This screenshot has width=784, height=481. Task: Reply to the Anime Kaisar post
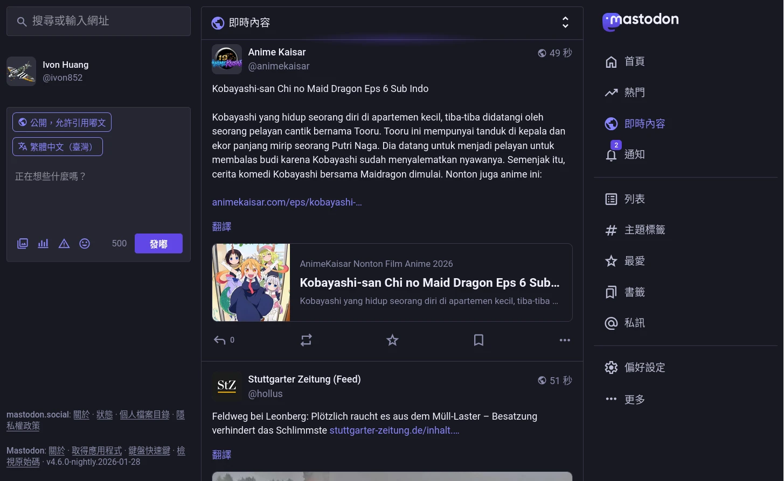(x=220, y=340)
